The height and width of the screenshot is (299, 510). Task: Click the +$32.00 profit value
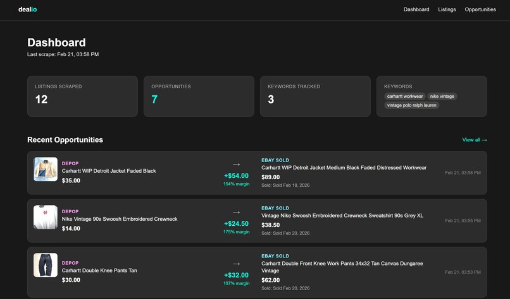click(237, 275)
